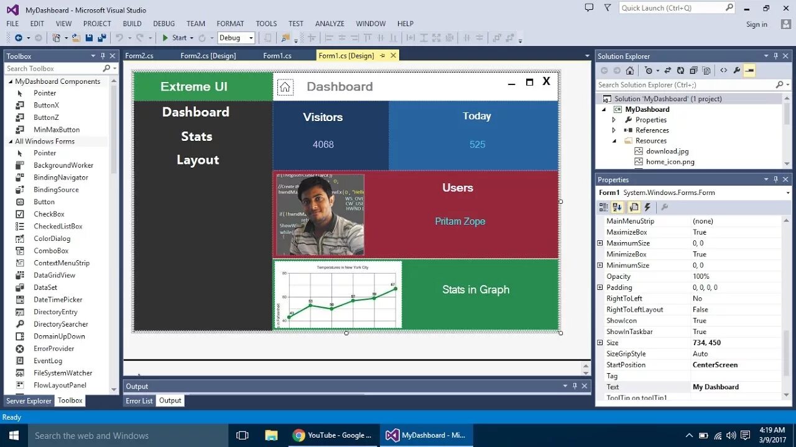This screenshot has height=447, width=796.
Task: Expand the Size property
Action: coord(600,343)
